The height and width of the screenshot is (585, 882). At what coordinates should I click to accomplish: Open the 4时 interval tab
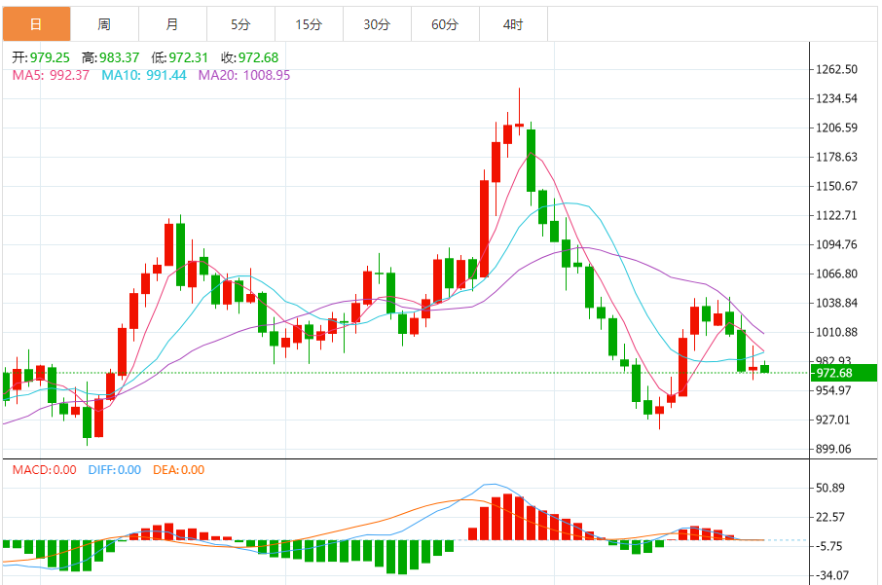(x=513, y=24)
